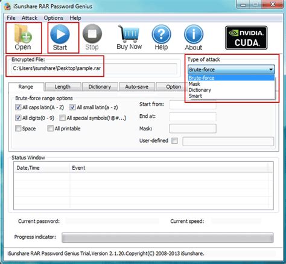This screenshot has height=264, width=286.
Task: Enable the Space checkbox
Action: coord(18,128)
